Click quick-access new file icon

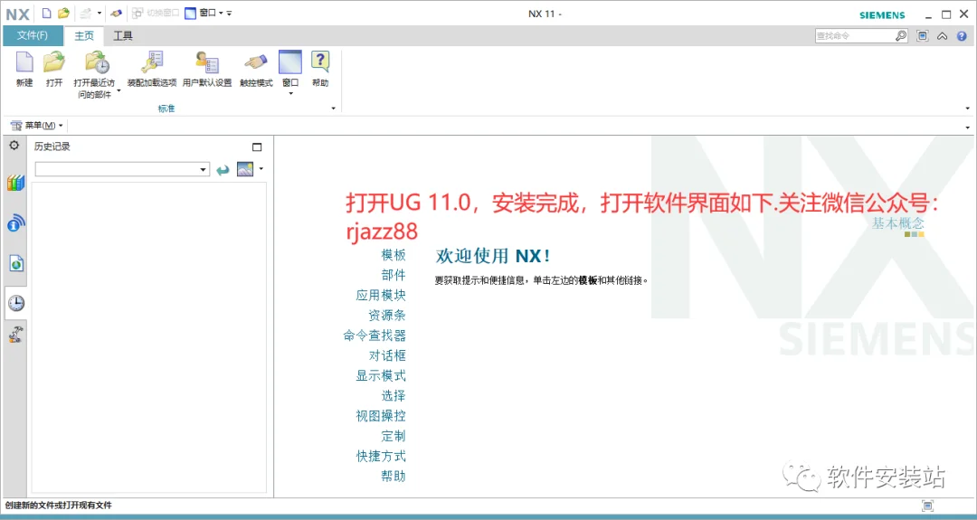pos(47,13)
